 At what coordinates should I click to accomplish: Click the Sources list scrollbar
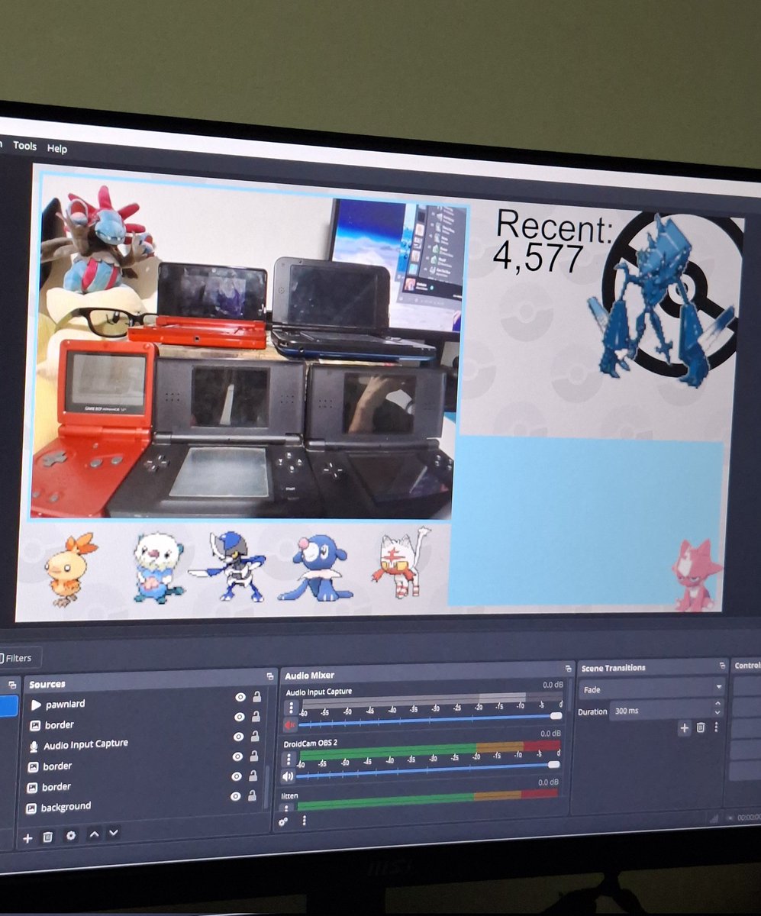266,786
